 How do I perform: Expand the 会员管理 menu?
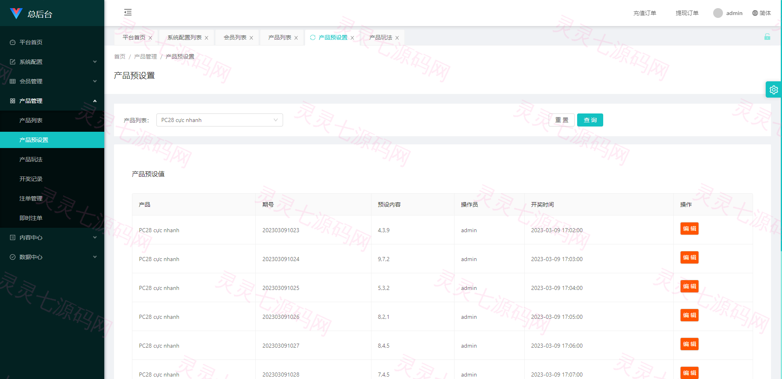click(x=52, y=81)
